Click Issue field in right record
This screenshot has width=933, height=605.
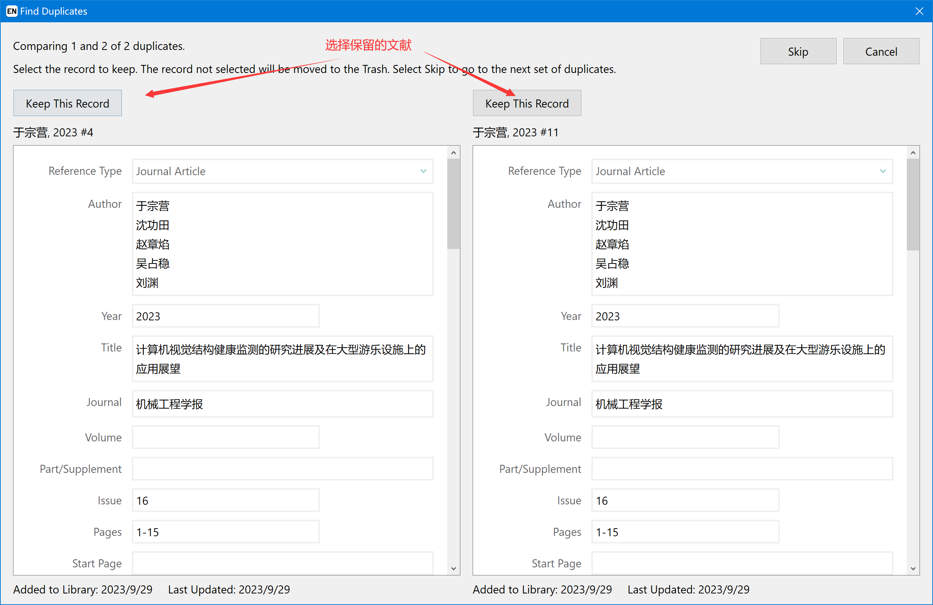coord(685,501)
